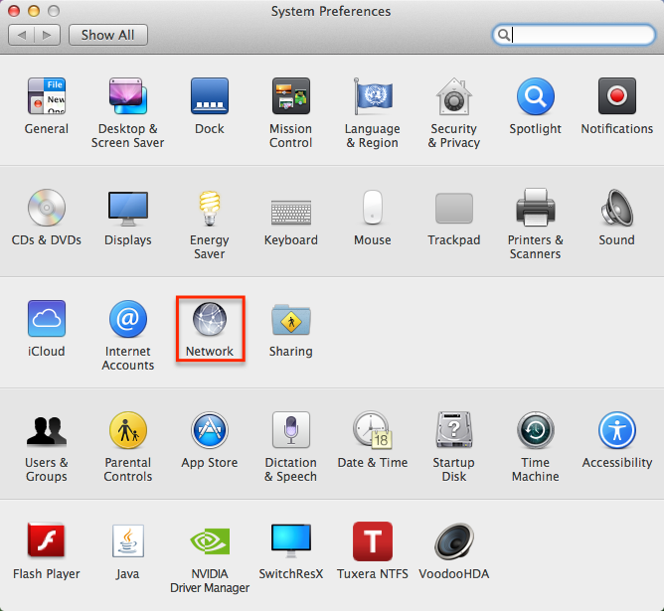The width and height of the screenshot is (664, 611).
Task: Click the search field in toolbar
Action: (581, 35)
